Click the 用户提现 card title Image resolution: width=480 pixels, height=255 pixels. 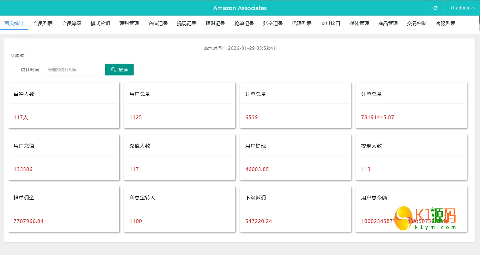(256, 146)
